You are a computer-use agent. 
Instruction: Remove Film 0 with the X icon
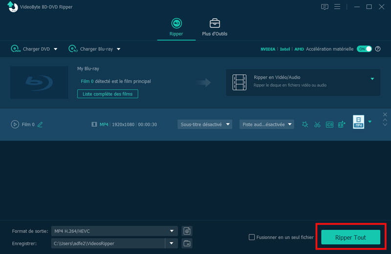tap(385, 115)
